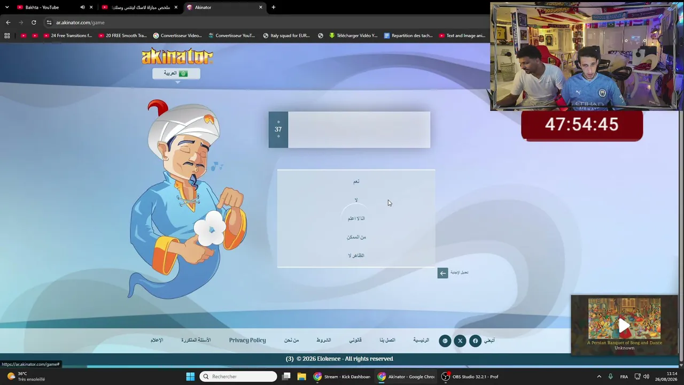Open the tab search dropdown arrow
This screenshot has width=684, height=385.
[x=7, y=7]
